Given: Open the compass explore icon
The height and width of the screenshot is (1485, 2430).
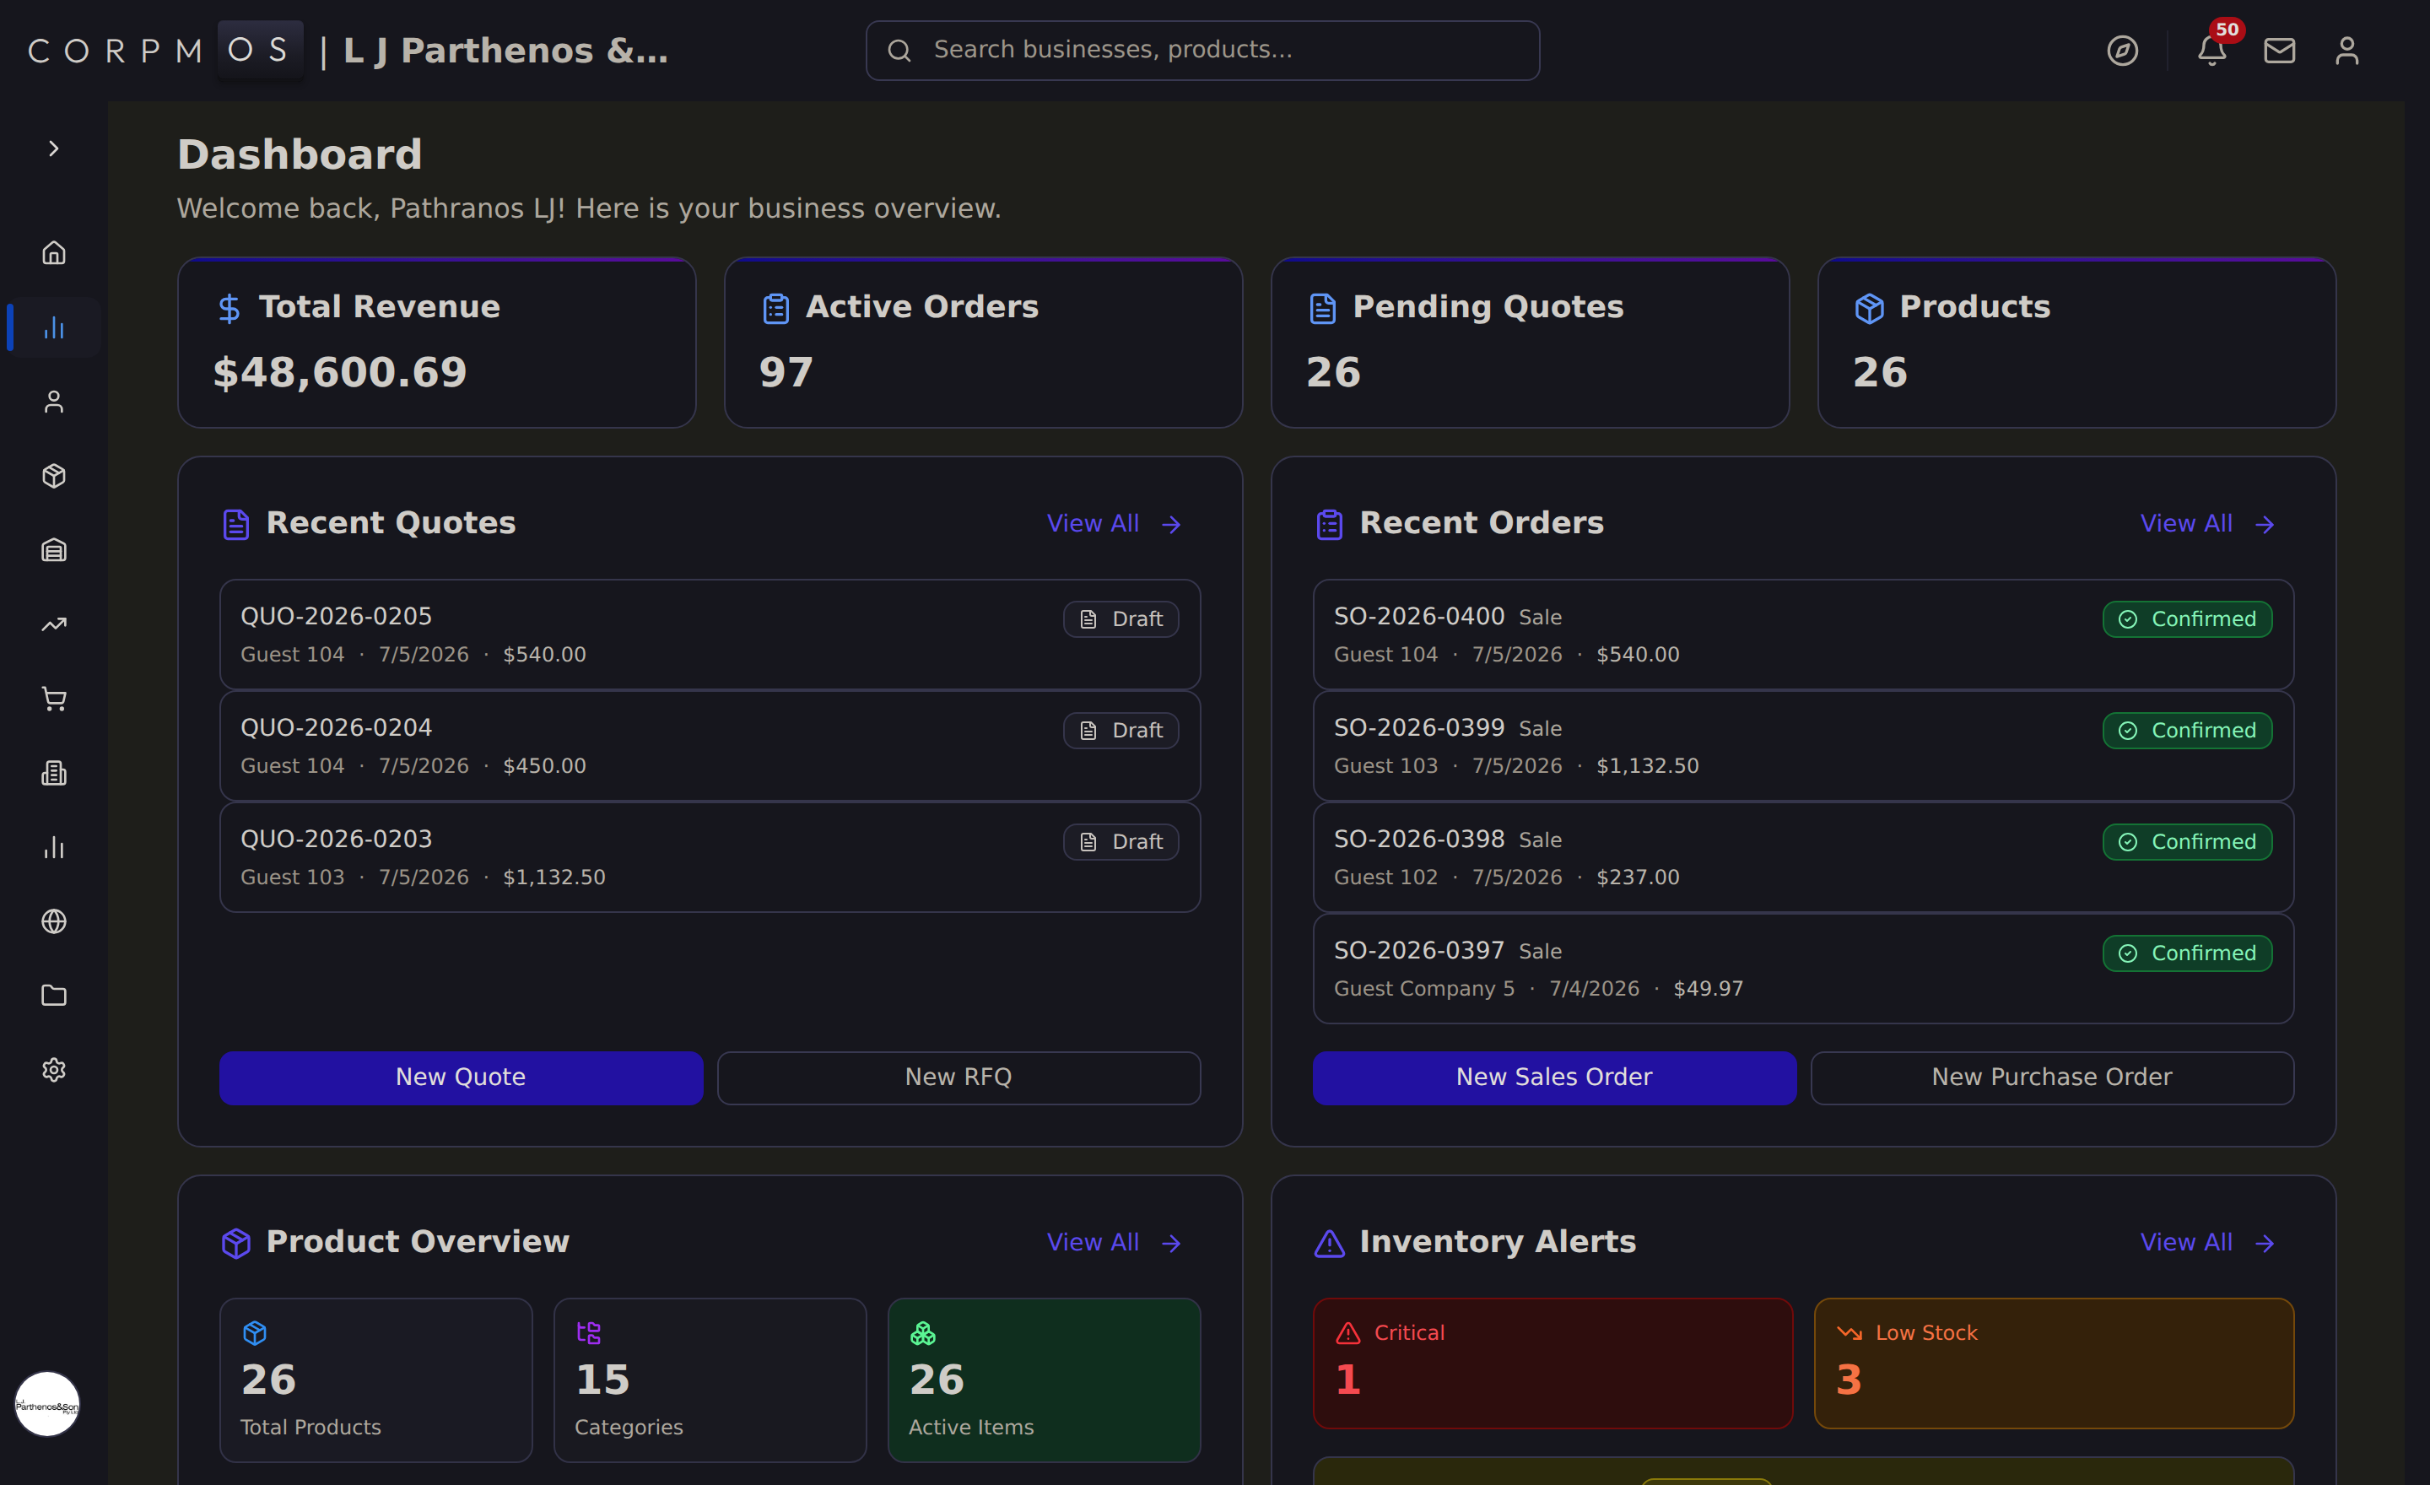Looking at the screenshot, I should (2122, 51).
